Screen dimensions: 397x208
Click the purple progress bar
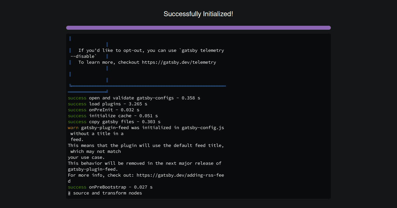tap(198, 27)
